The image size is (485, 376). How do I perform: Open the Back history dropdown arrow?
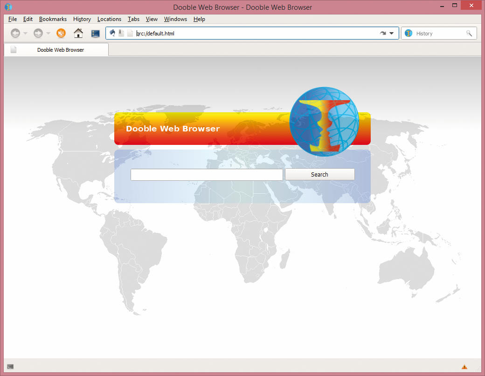click(25, 33)
